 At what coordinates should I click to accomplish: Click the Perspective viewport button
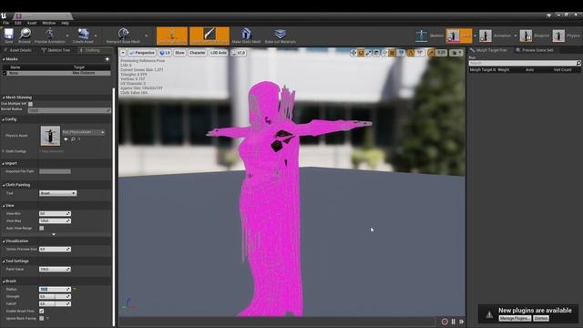[x=142, y=53]
